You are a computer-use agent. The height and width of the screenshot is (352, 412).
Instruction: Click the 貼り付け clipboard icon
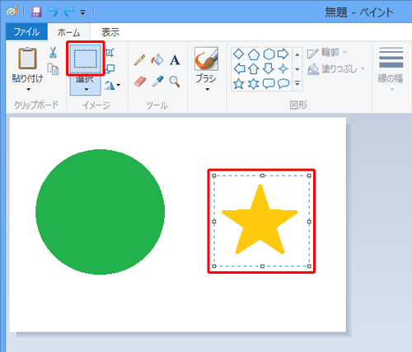(27, 59)
